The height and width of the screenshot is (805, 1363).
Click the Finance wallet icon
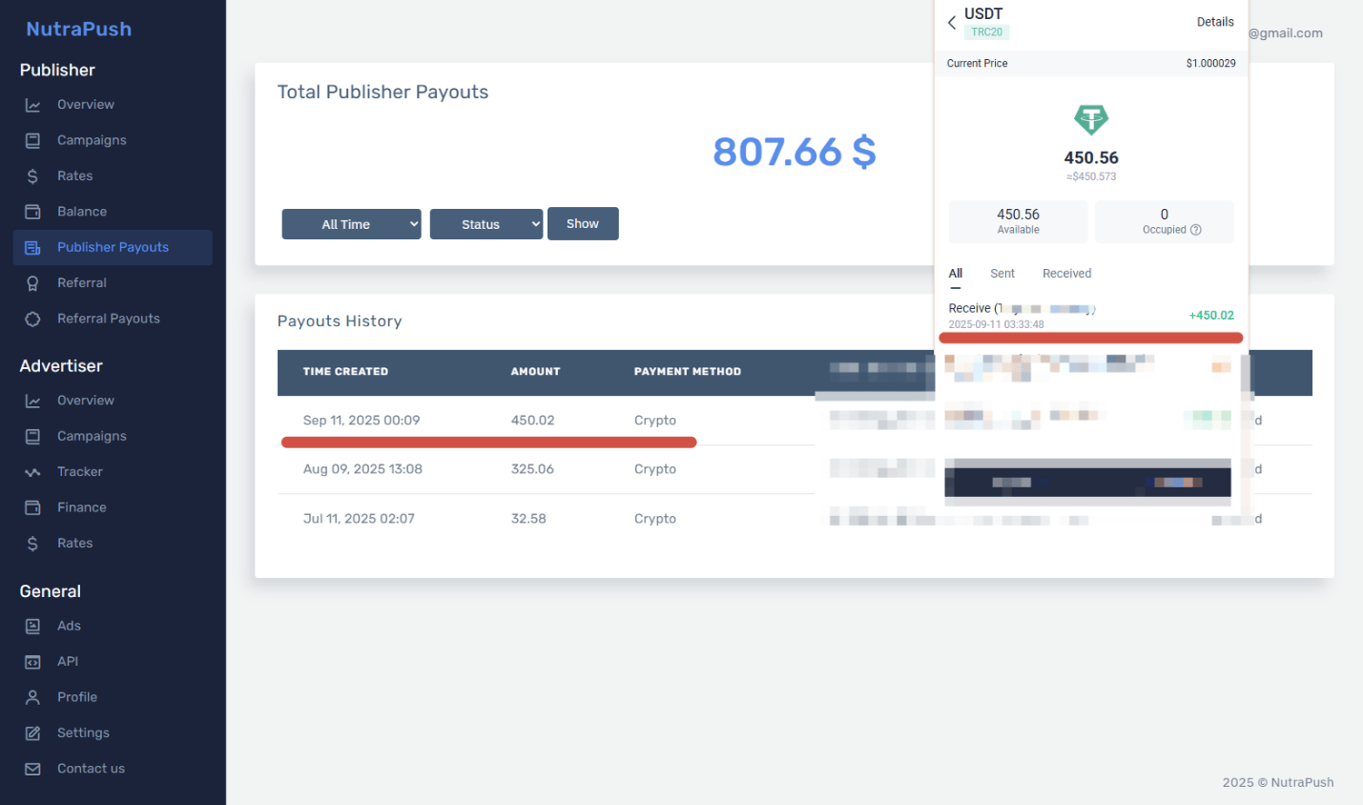pyautogui.click(x=33, y=508)
